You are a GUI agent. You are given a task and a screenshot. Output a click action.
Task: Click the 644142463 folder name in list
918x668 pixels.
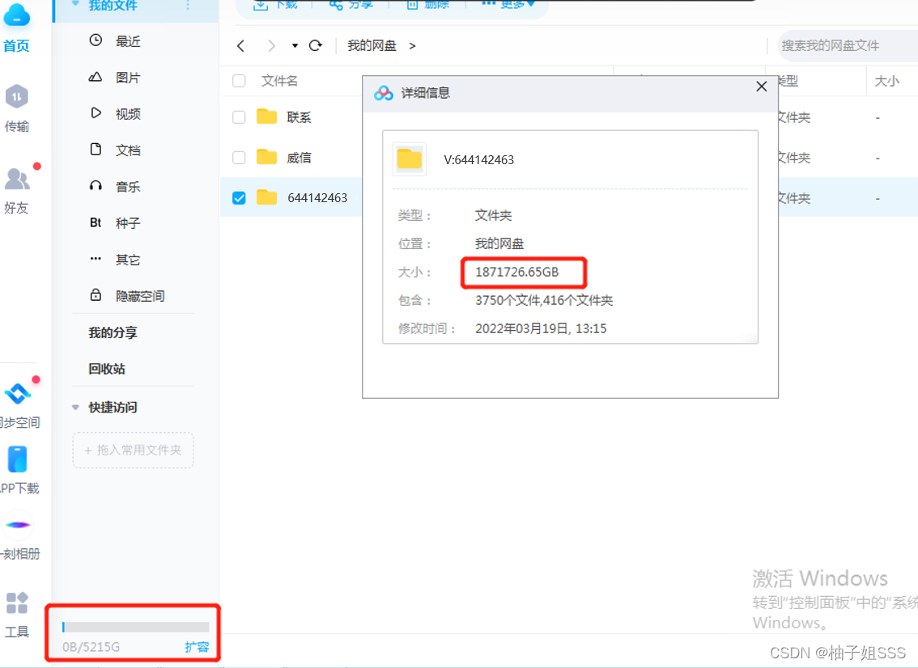(x=317, y=197)
